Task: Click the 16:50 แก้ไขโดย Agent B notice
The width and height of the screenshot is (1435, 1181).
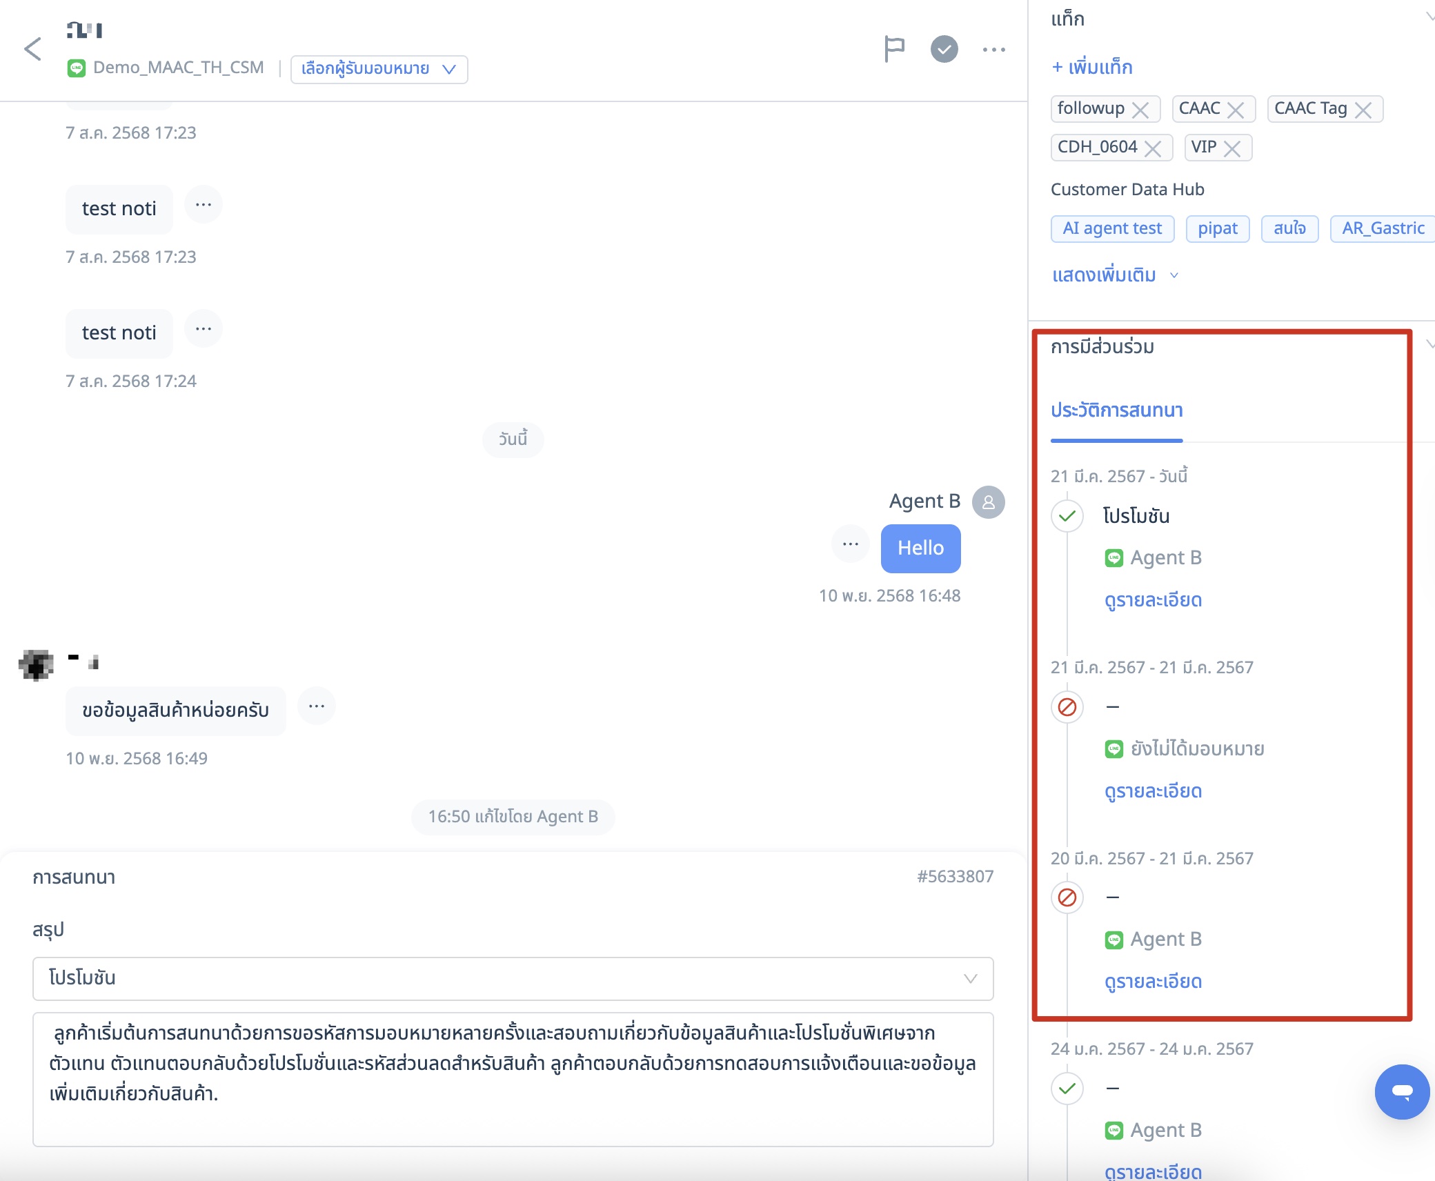Action: click(x=513, y=817)
